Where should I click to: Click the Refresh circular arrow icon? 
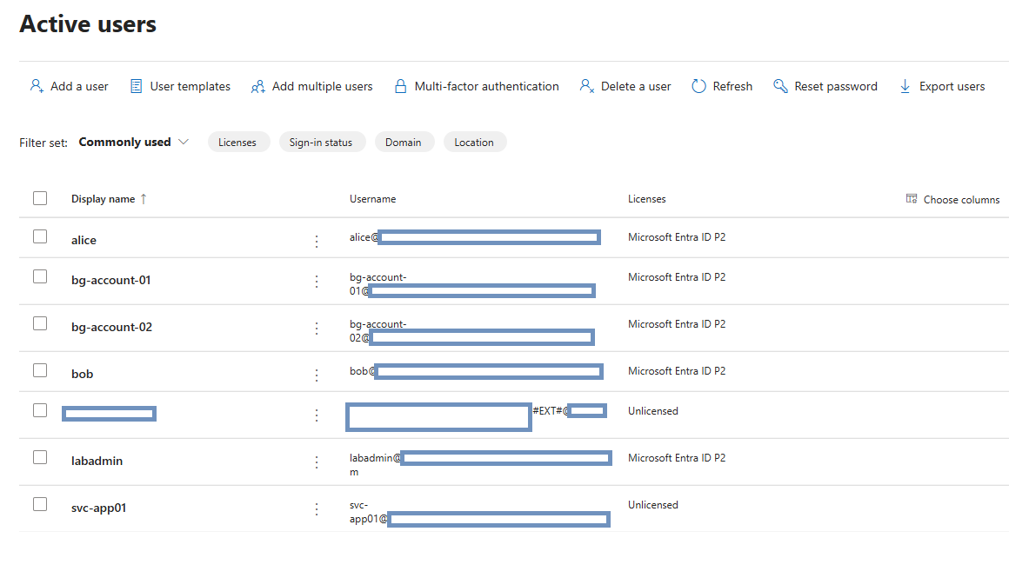(x=698, y=86)
